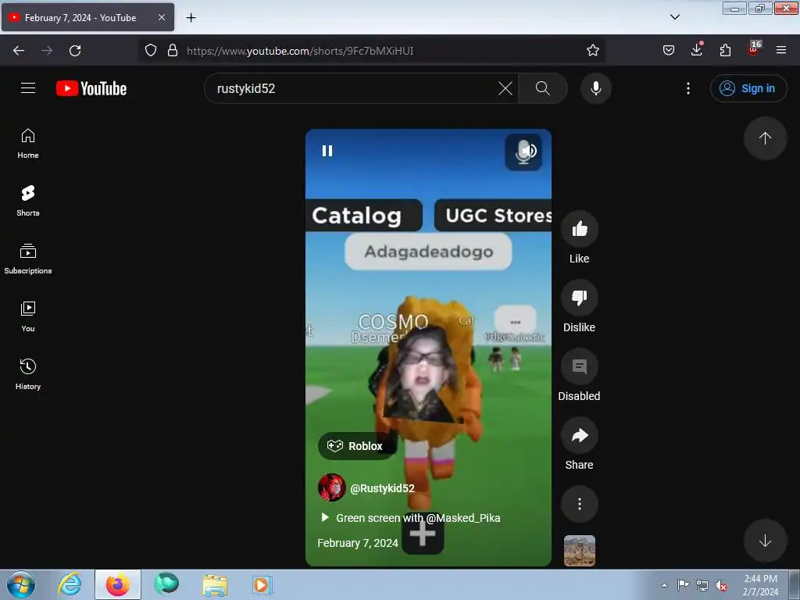
Task: Open Windows Explorer folder from taskbar
Action: pyautogui.click(x=215, y=584)
